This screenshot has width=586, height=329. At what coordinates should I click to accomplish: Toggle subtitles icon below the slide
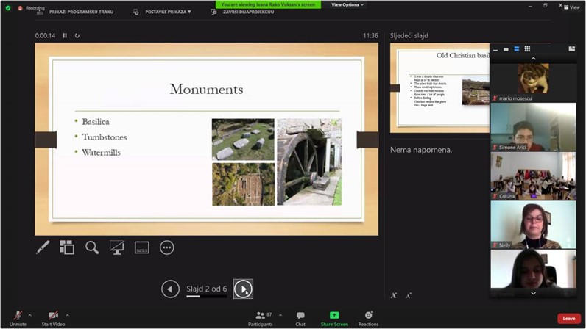[141, 247]
